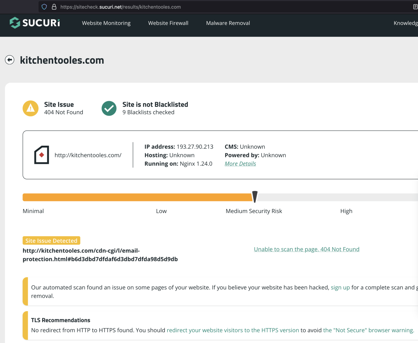The image size is (418, 343).
Task: Open Malware Removal menu
Action: (228, 23)
